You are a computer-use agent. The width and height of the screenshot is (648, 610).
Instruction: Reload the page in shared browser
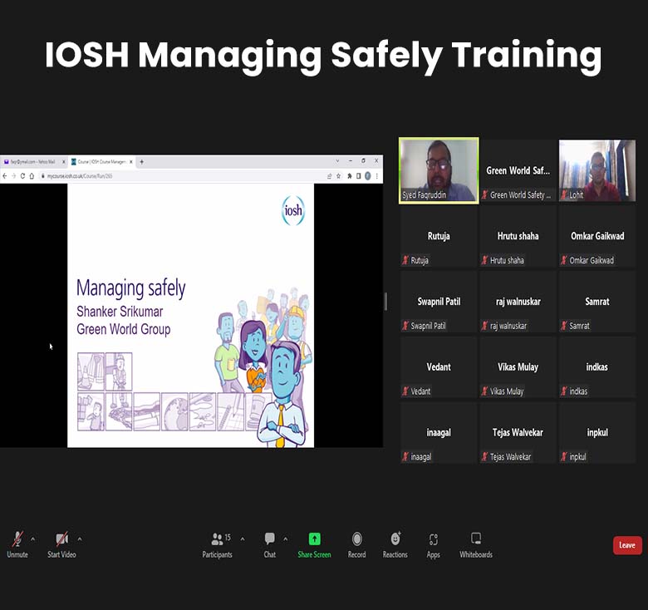[x=22, y=176]
